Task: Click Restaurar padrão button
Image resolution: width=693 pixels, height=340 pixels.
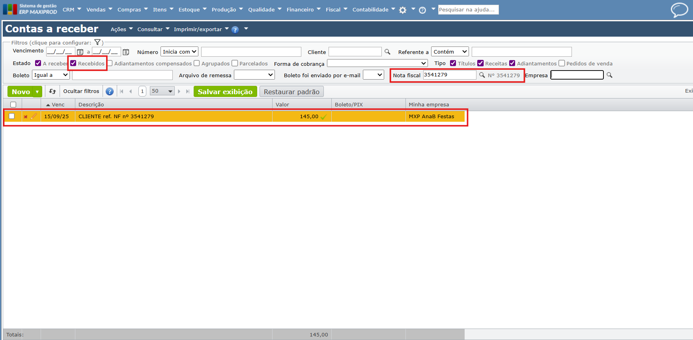Action: (291, 92)
